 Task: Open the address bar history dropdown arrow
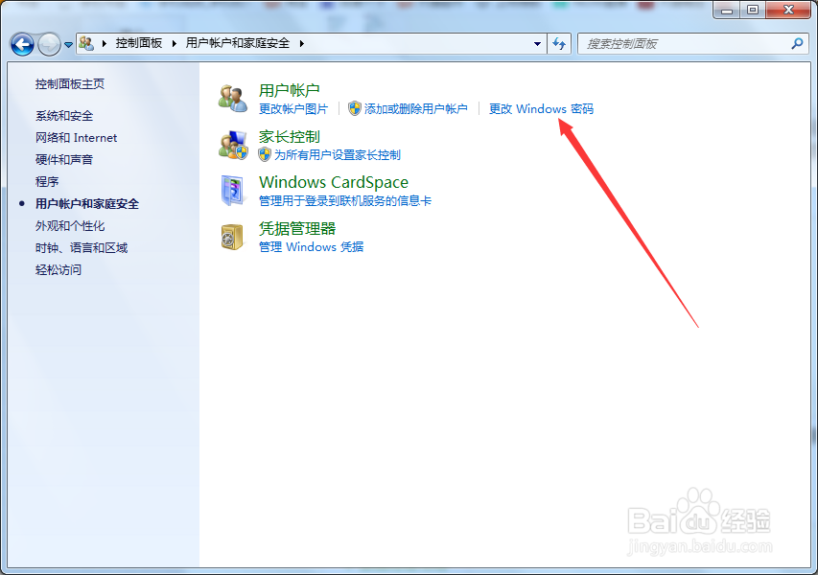538,43
